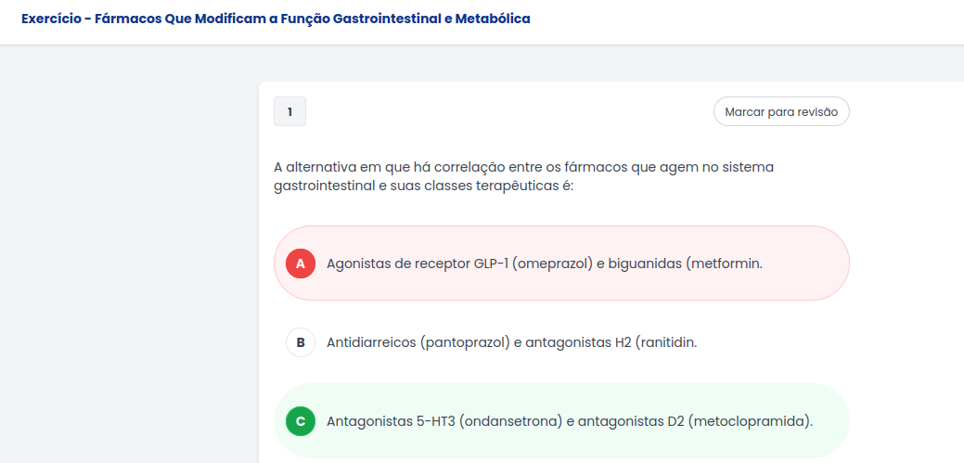964x463 pixels.
Task: Click the word metformin in option A
Action: 727,264
